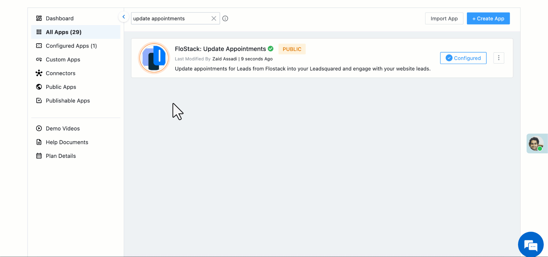
Task: Open the Demo Videos play icon
Action: (x=39, y=128)
